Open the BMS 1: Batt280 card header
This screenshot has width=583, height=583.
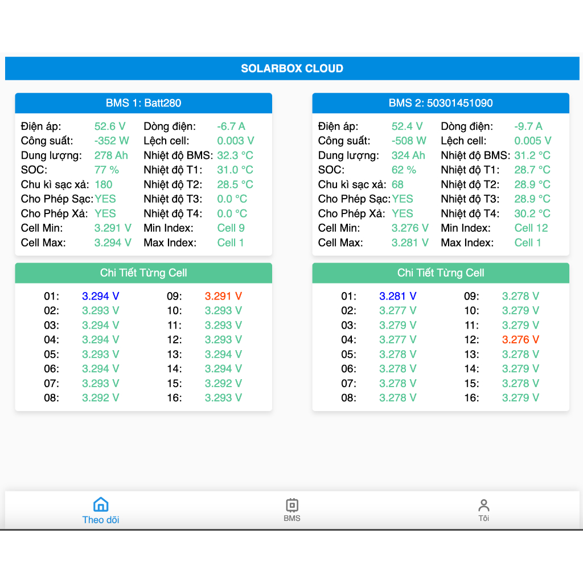143,103
